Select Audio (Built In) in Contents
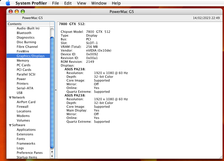 pos(28,28)
